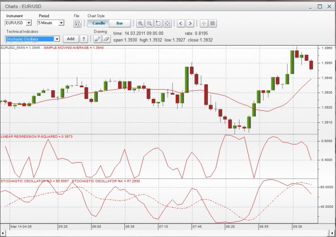Click the right arrow of the horizontal scrollbar
This screenshot has height=237, width=336.
coord(333,233)
